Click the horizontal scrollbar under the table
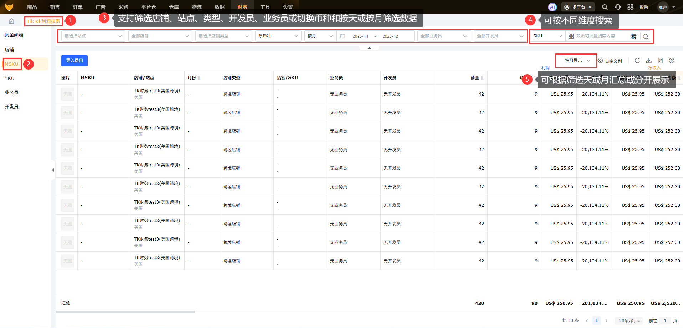Viewport: 683px width, 328px height. [x=125, y=312]
